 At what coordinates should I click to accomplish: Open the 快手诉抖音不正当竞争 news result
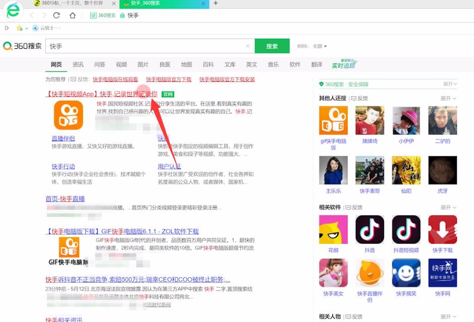(138, 279)
